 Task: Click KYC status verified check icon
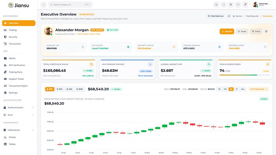[128, 47]
